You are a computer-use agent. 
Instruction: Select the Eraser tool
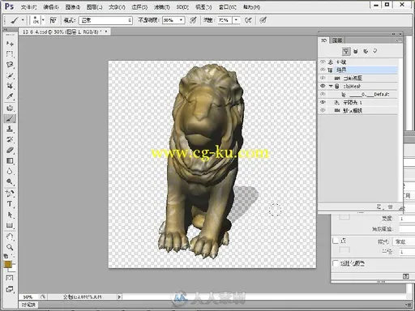(x=10, y=151)
